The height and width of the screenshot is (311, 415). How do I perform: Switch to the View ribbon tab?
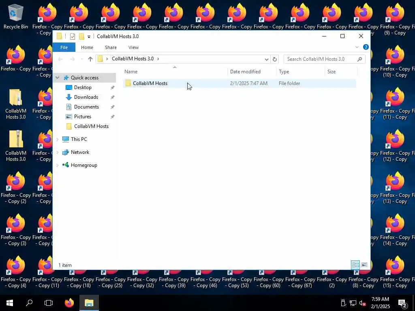tap(133, 47)
